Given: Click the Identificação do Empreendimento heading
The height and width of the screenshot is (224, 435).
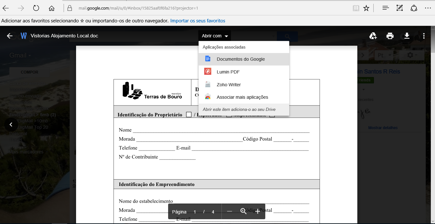Looking at the screenshot, I should tap(157, 184).
